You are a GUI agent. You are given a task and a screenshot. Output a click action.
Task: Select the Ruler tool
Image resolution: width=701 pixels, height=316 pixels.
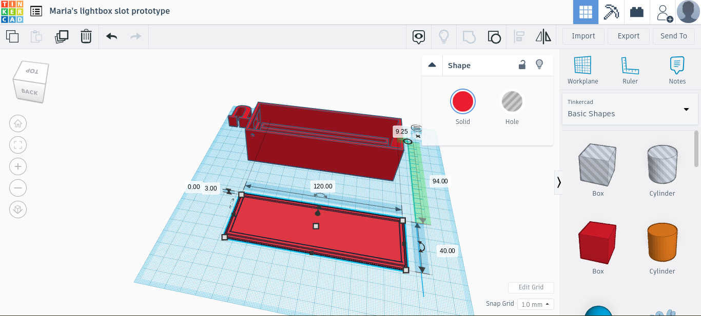pos(630,70)
